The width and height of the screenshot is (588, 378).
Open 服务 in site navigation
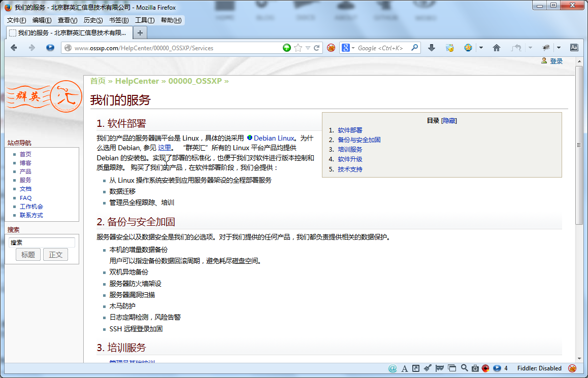[25, 180]
